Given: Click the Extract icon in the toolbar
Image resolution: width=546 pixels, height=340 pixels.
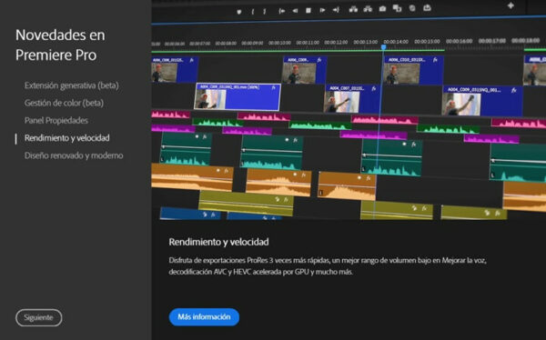Looking at the screenshot, I should [x=368, y=9].
